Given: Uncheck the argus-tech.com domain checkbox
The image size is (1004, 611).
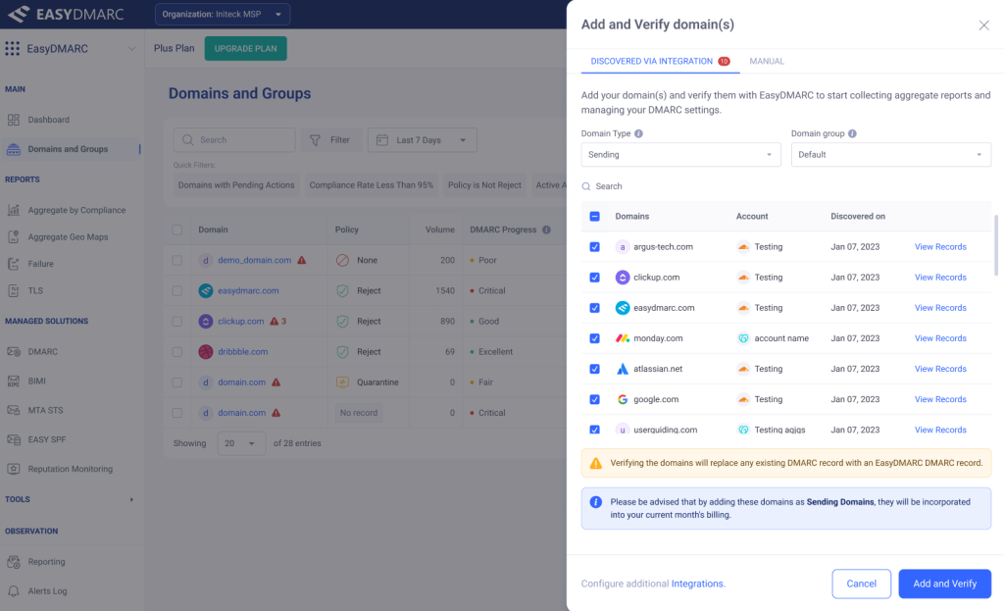Looking at the screenshot, I should point(594,247).
